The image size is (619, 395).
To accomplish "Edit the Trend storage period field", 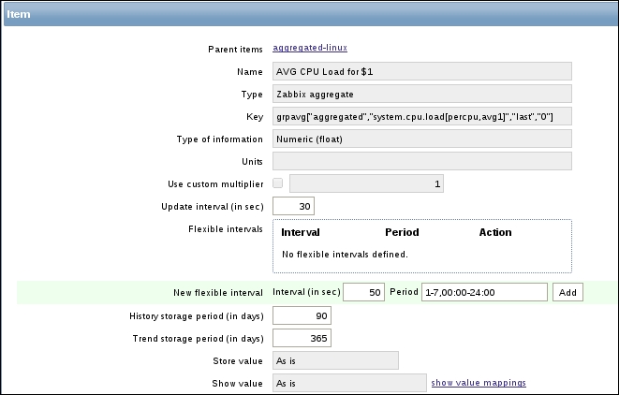I will (302, 338).
